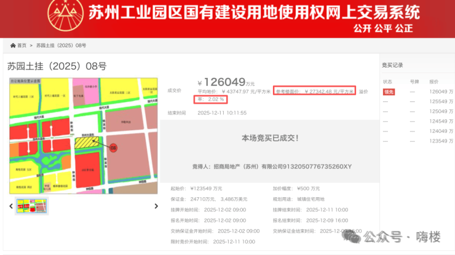Viewport: 455px width, 255px height.
Task: Select the land map thumbnail
Action: point(32,205)
